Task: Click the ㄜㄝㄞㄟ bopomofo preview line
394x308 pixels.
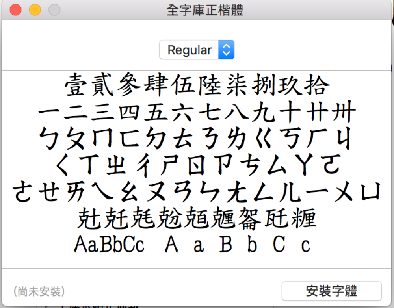Action: point(197,191)
